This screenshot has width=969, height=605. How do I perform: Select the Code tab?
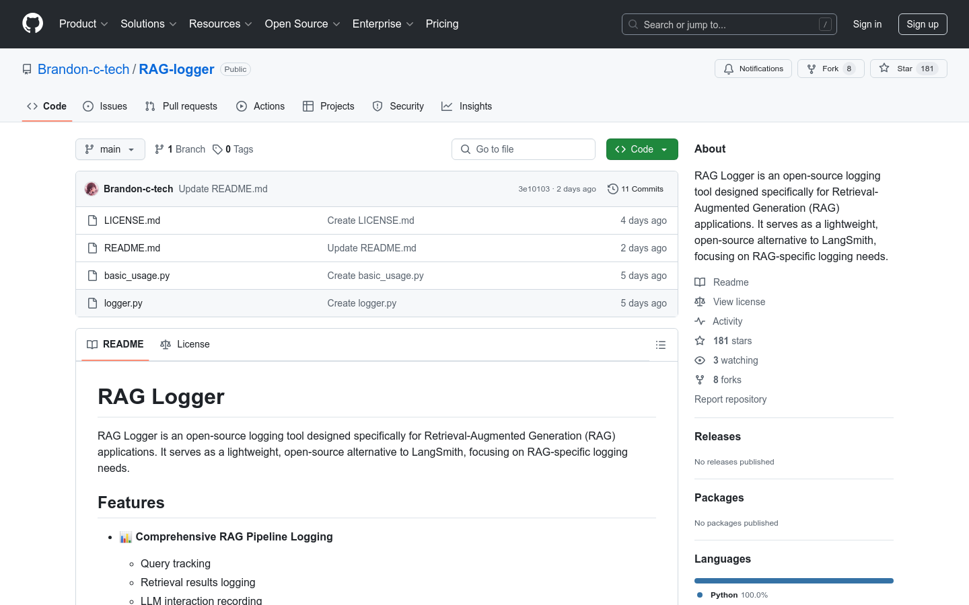coord(46,106)
